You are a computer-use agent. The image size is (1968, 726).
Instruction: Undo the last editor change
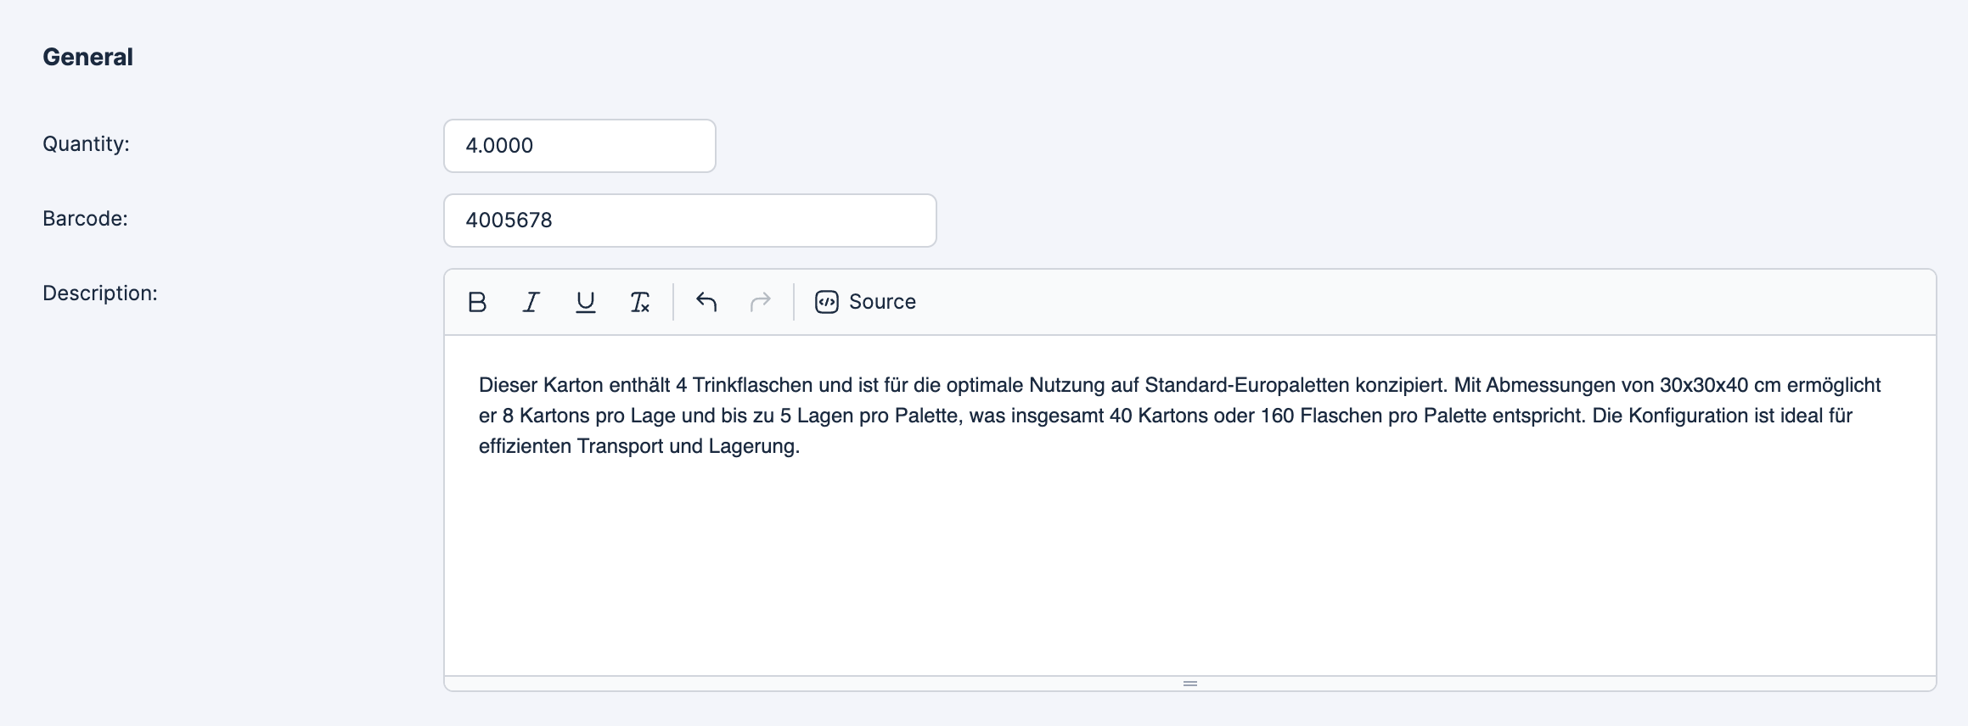(706, 302)
